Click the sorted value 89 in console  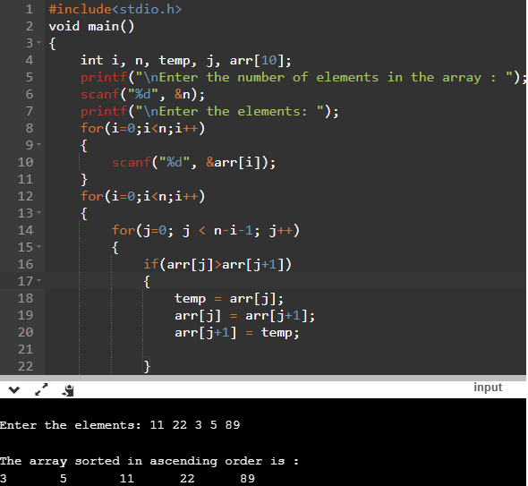(248, 478)
